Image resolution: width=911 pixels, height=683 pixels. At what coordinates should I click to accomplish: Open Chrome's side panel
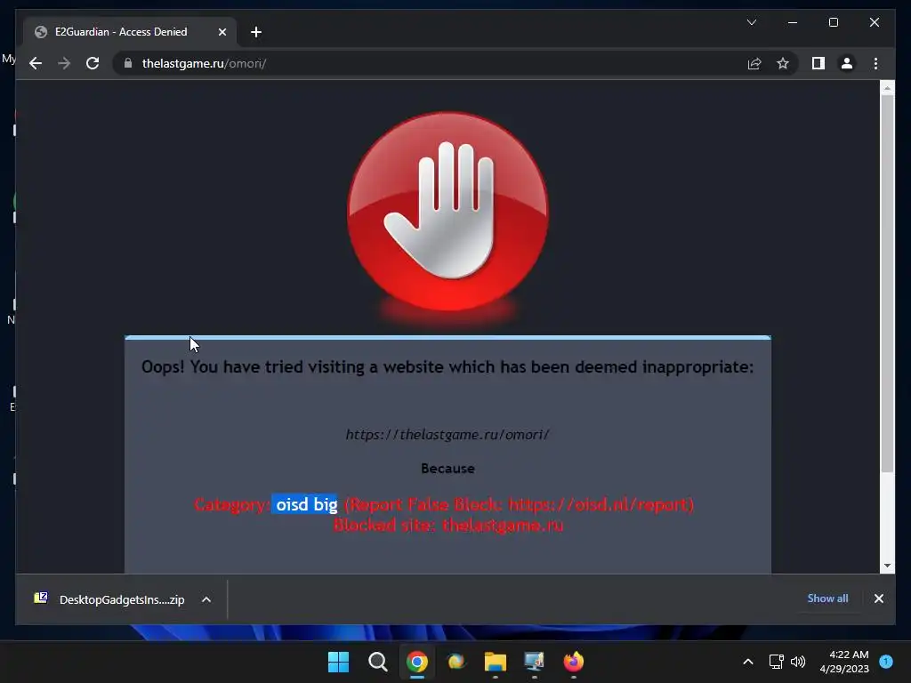[818, 63]
